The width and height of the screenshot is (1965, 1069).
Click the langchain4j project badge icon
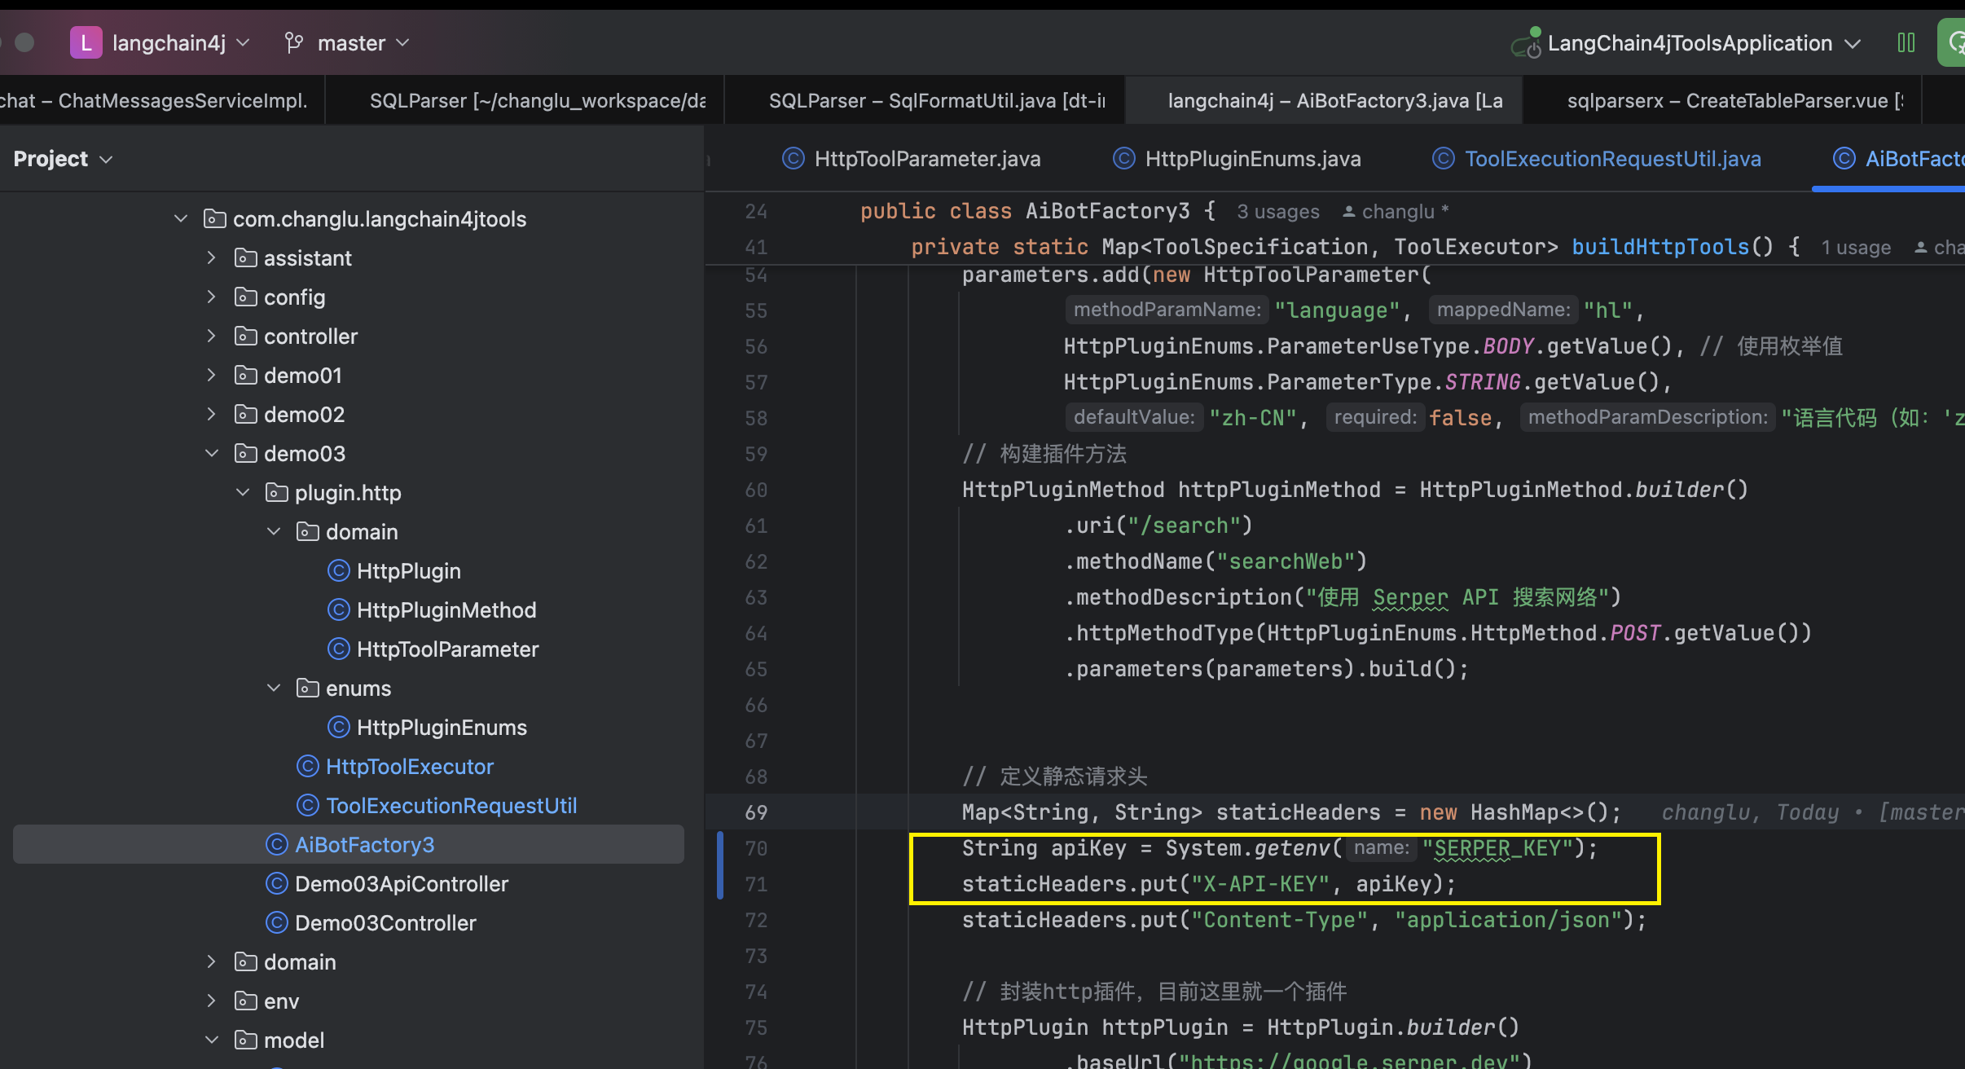(x=86, y=42)
